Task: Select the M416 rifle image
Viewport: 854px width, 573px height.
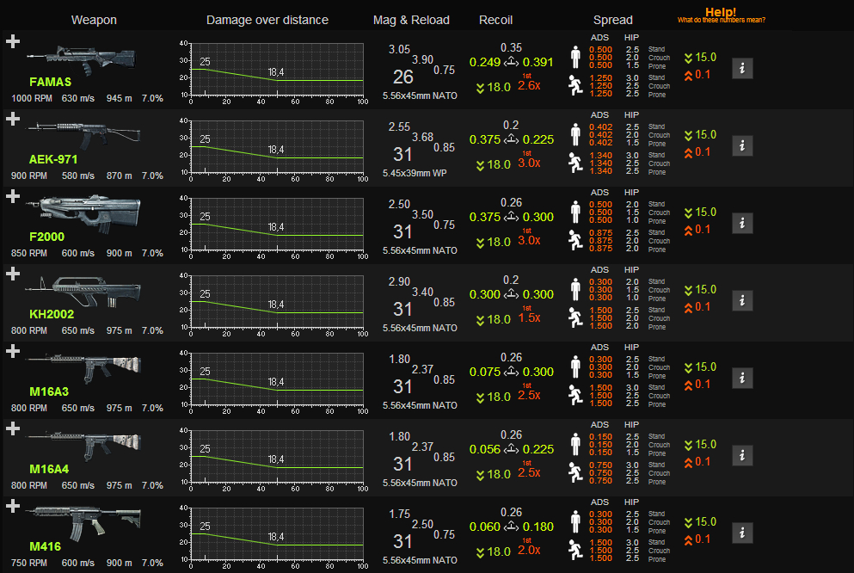Action: 83,522
